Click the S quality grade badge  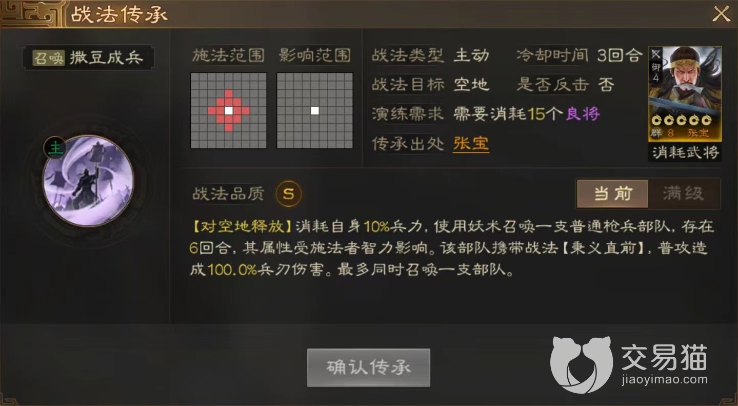click(x=289, y=194)
